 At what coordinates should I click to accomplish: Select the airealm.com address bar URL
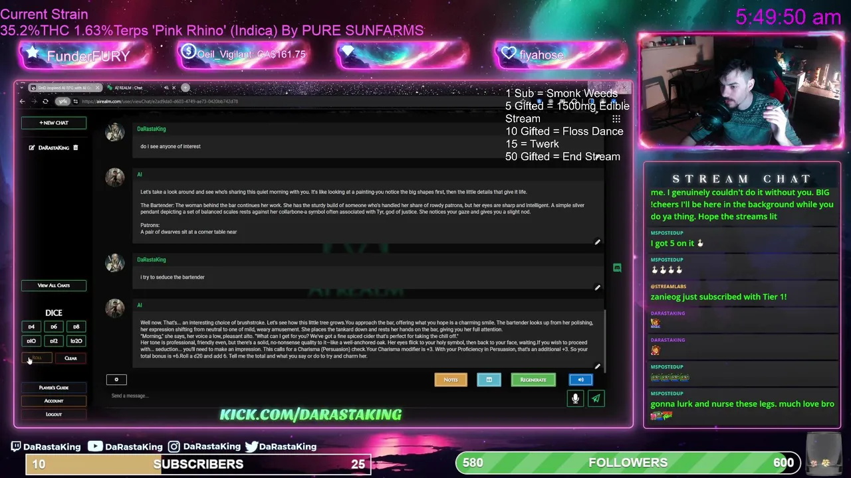click(x=160, y=102)
